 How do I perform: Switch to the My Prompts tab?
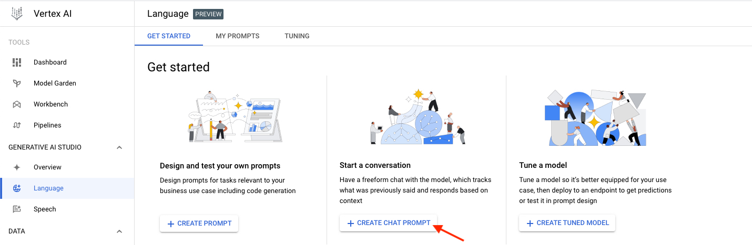tap(238, 36)
